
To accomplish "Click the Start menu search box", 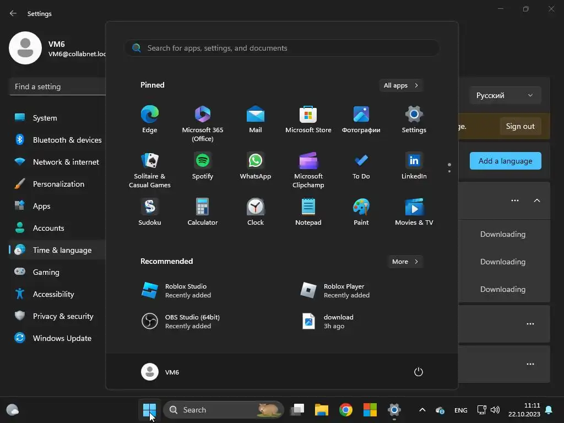I will pyautogui.click(x=282, y=48).
